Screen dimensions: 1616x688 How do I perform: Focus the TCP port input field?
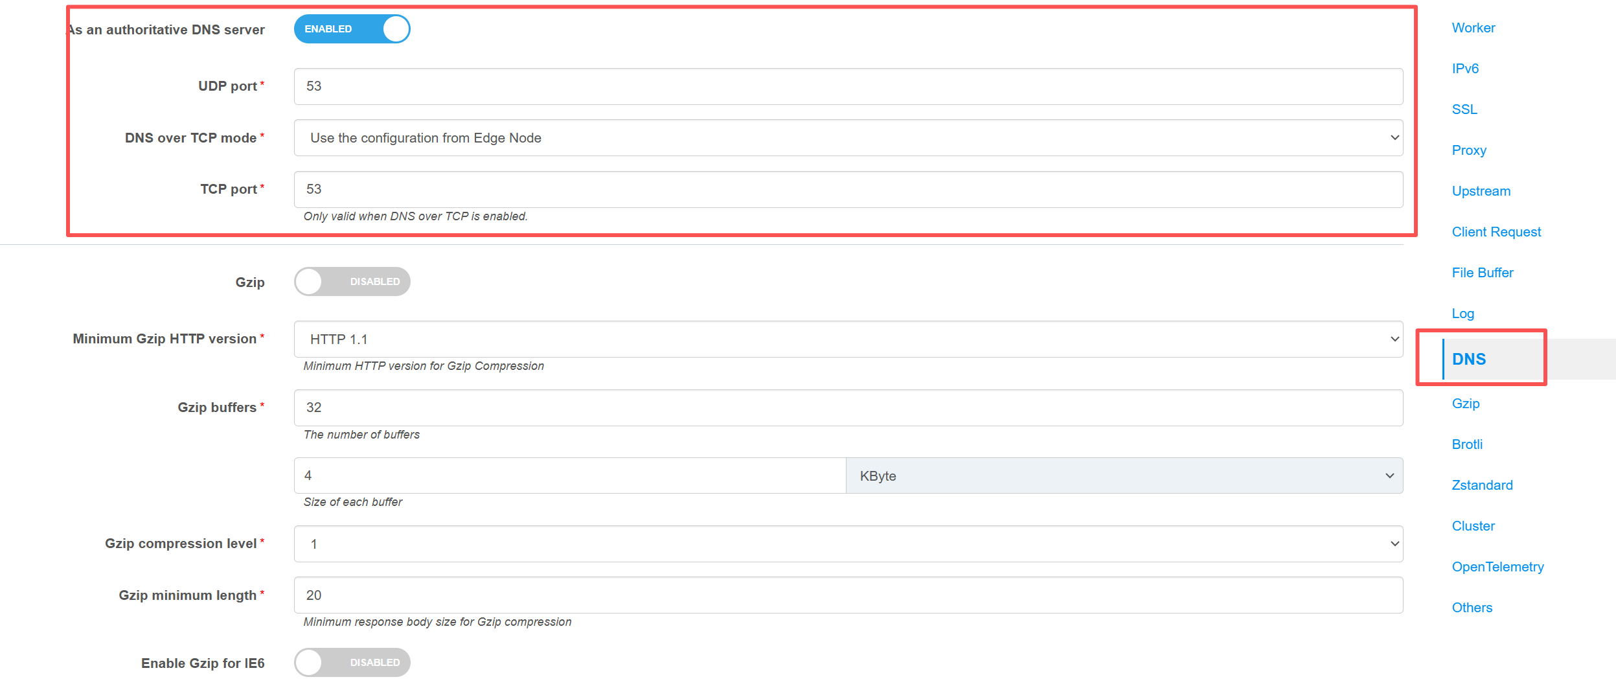click(x=848, y=189)
